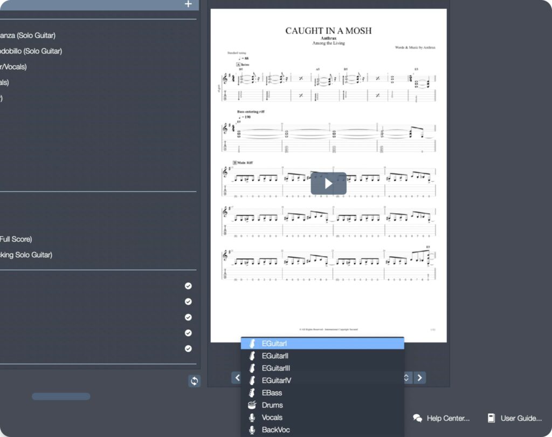Click the score page preview thumbnail

coord(328,175)
